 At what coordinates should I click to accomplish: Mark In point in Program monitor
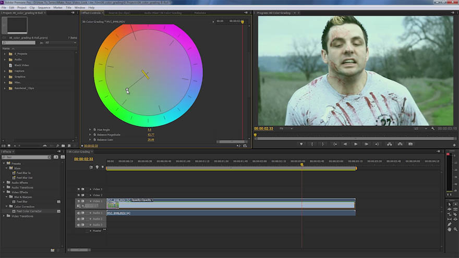pyautogui.click(x=312, y=144)
